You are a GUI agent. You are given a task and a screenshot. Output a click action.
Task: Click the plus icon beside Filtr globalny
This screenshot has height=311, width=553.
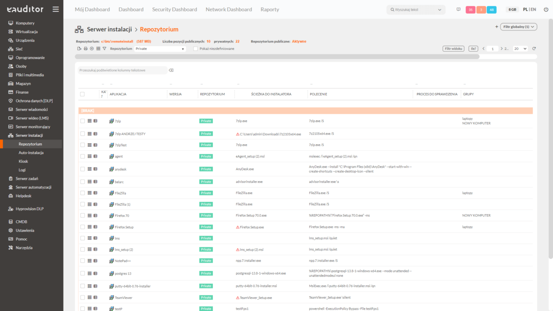496,27
